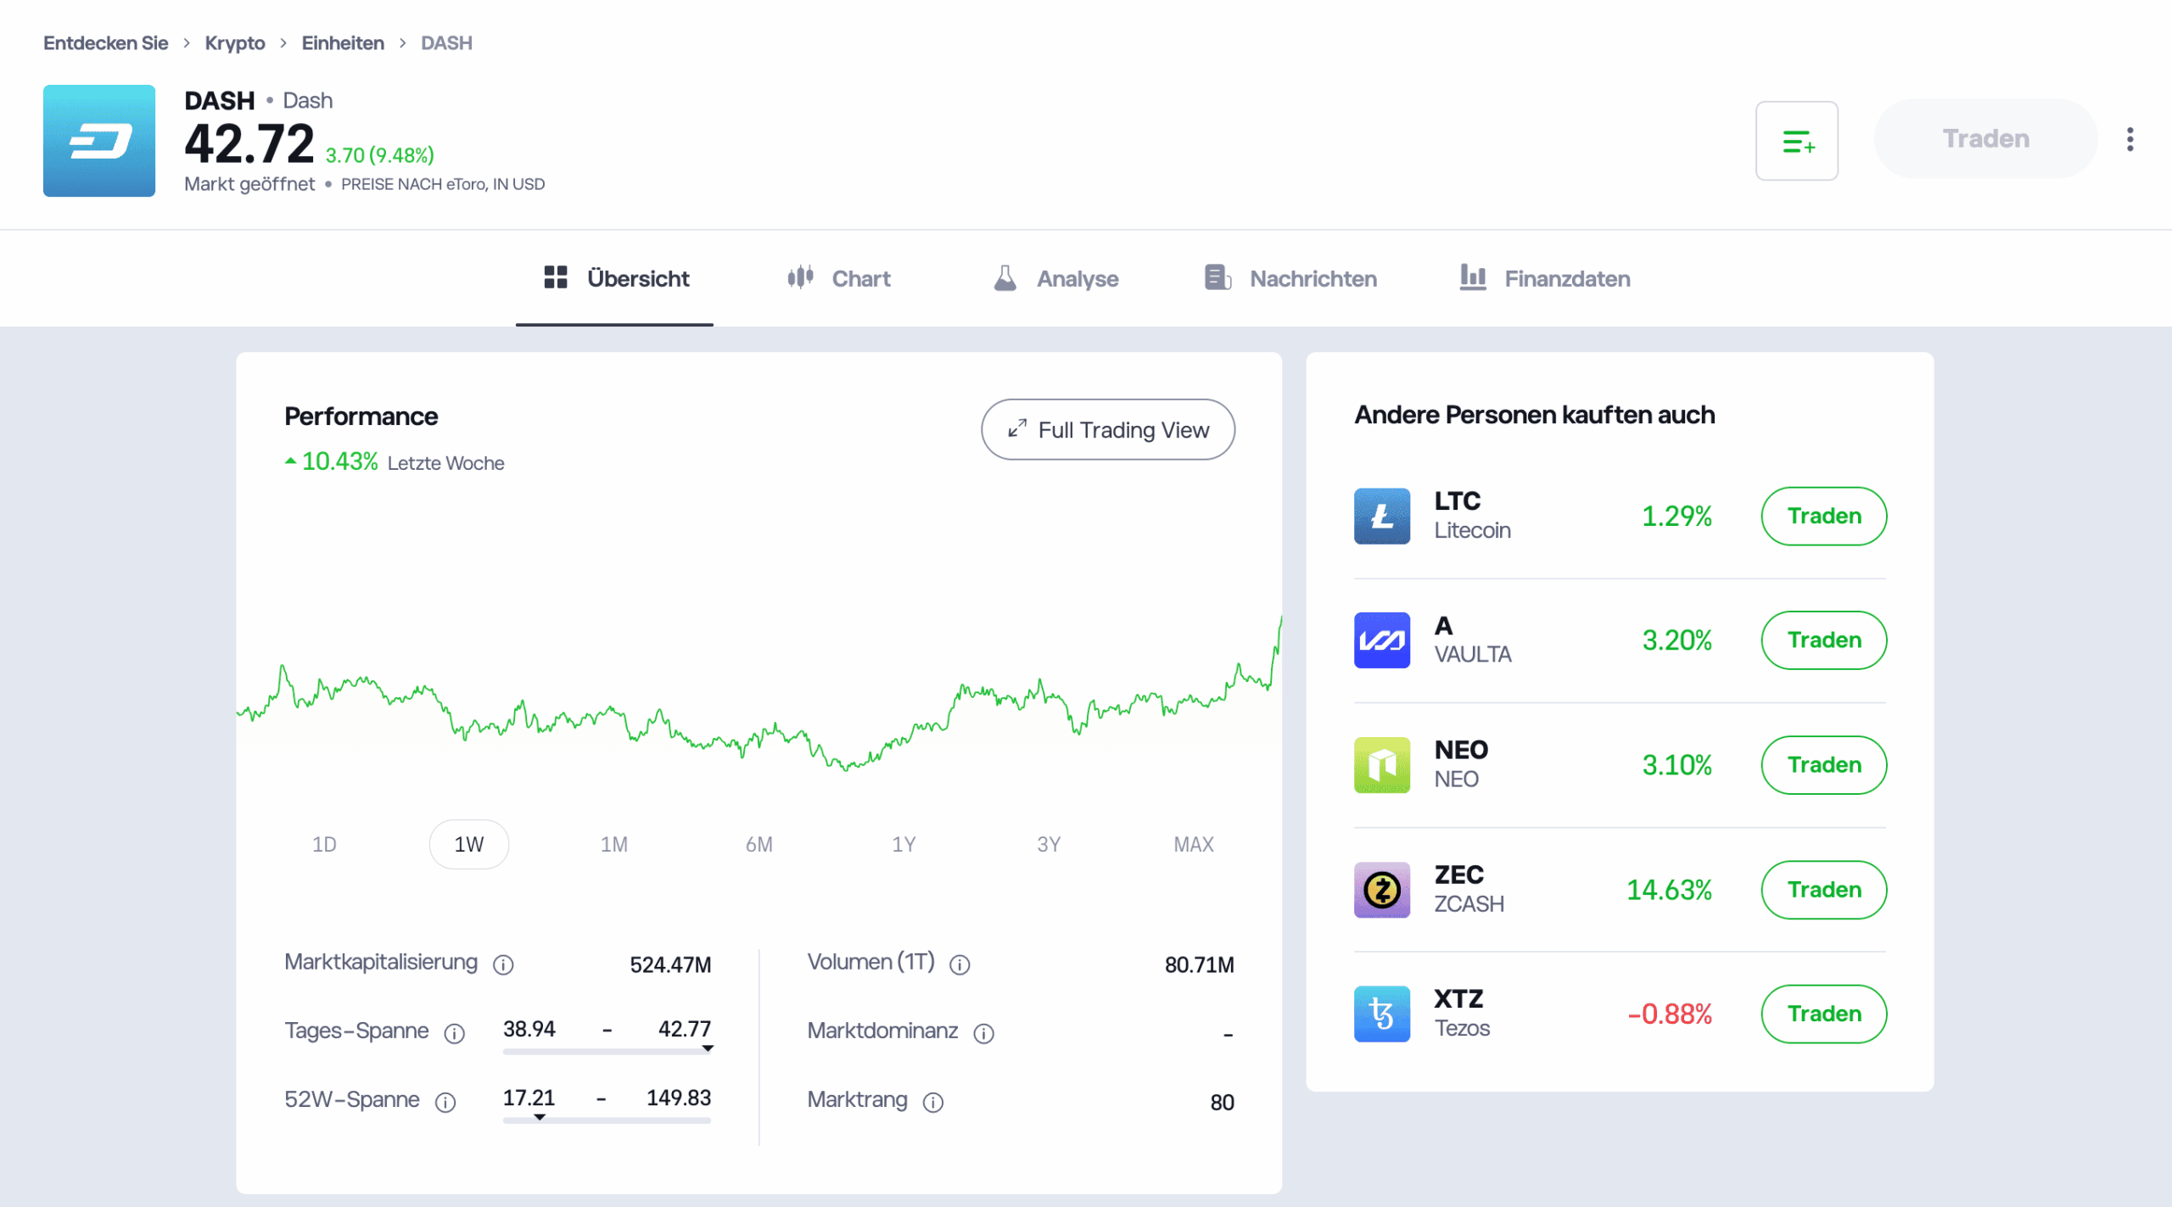This screenshot has width=2172, height=1207.
Task: Click Traden button for NEO
Action: 1823,765
